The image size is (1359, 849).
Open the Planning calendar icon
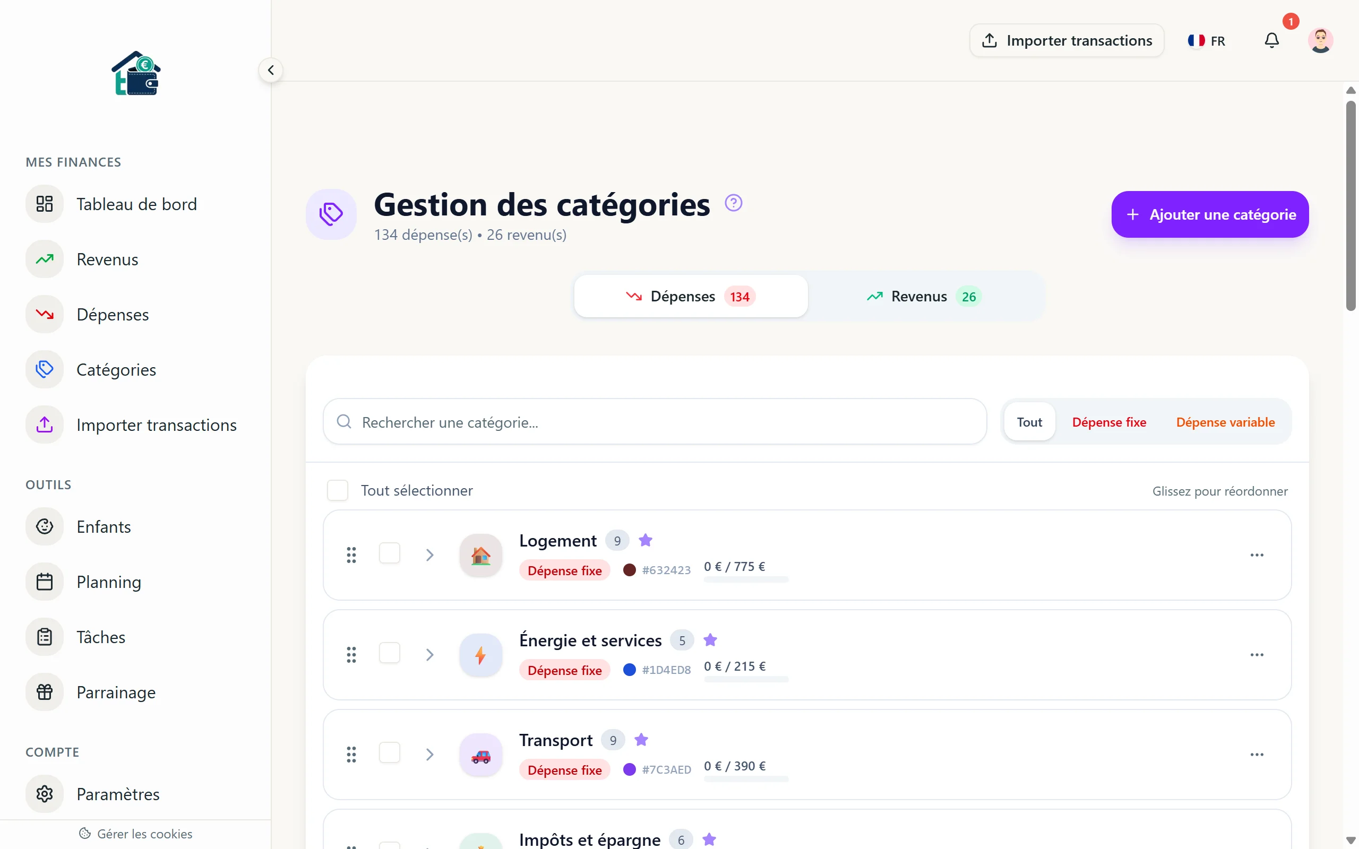tap(45, 582)
